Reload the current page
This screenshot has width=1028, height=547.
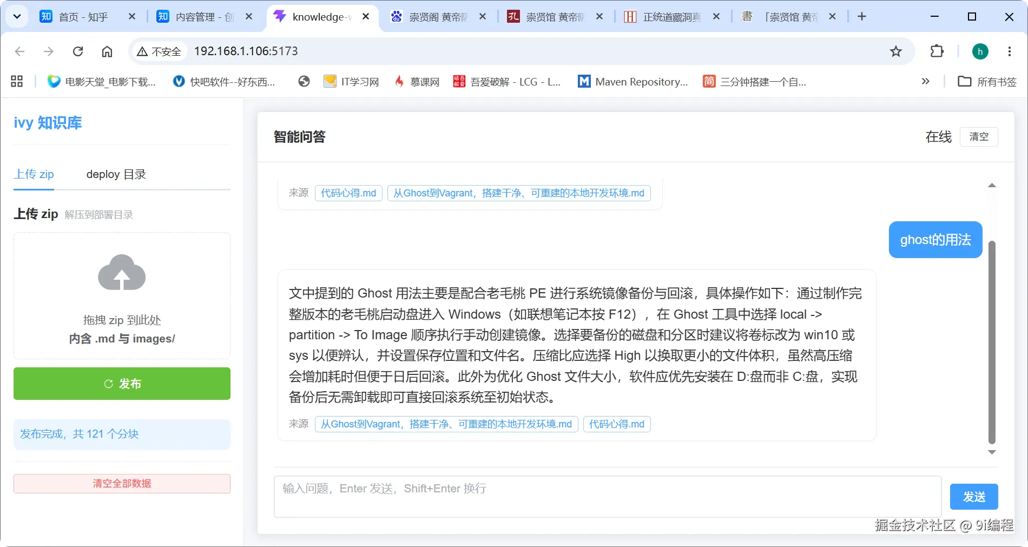78,51
